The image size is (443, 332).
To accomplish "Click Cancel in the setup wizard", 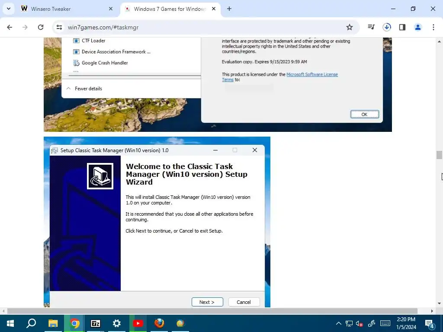I will click(x=244, y=302).
